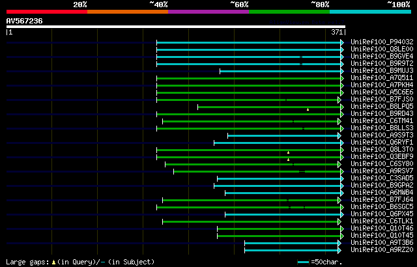Select the UniRef100_B8LPQ5 label
Viewport: 417px width, 267px height.
382,107
